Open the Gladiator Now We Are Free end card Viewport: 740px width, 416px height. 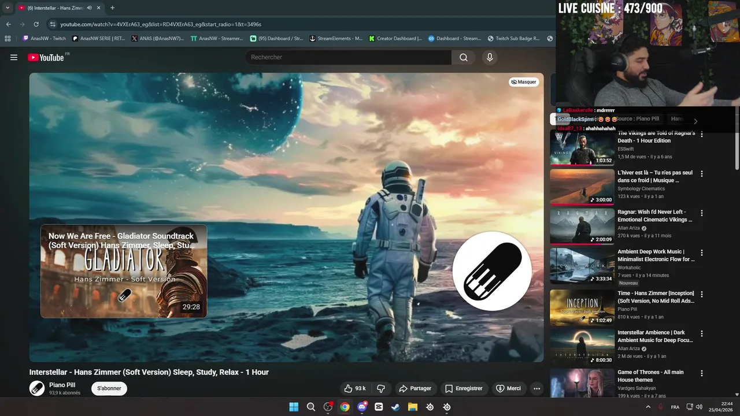[x=124, y=271]
